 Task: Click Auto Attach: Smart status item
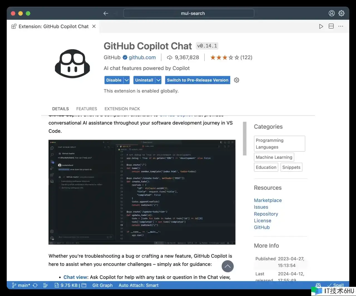139,285
